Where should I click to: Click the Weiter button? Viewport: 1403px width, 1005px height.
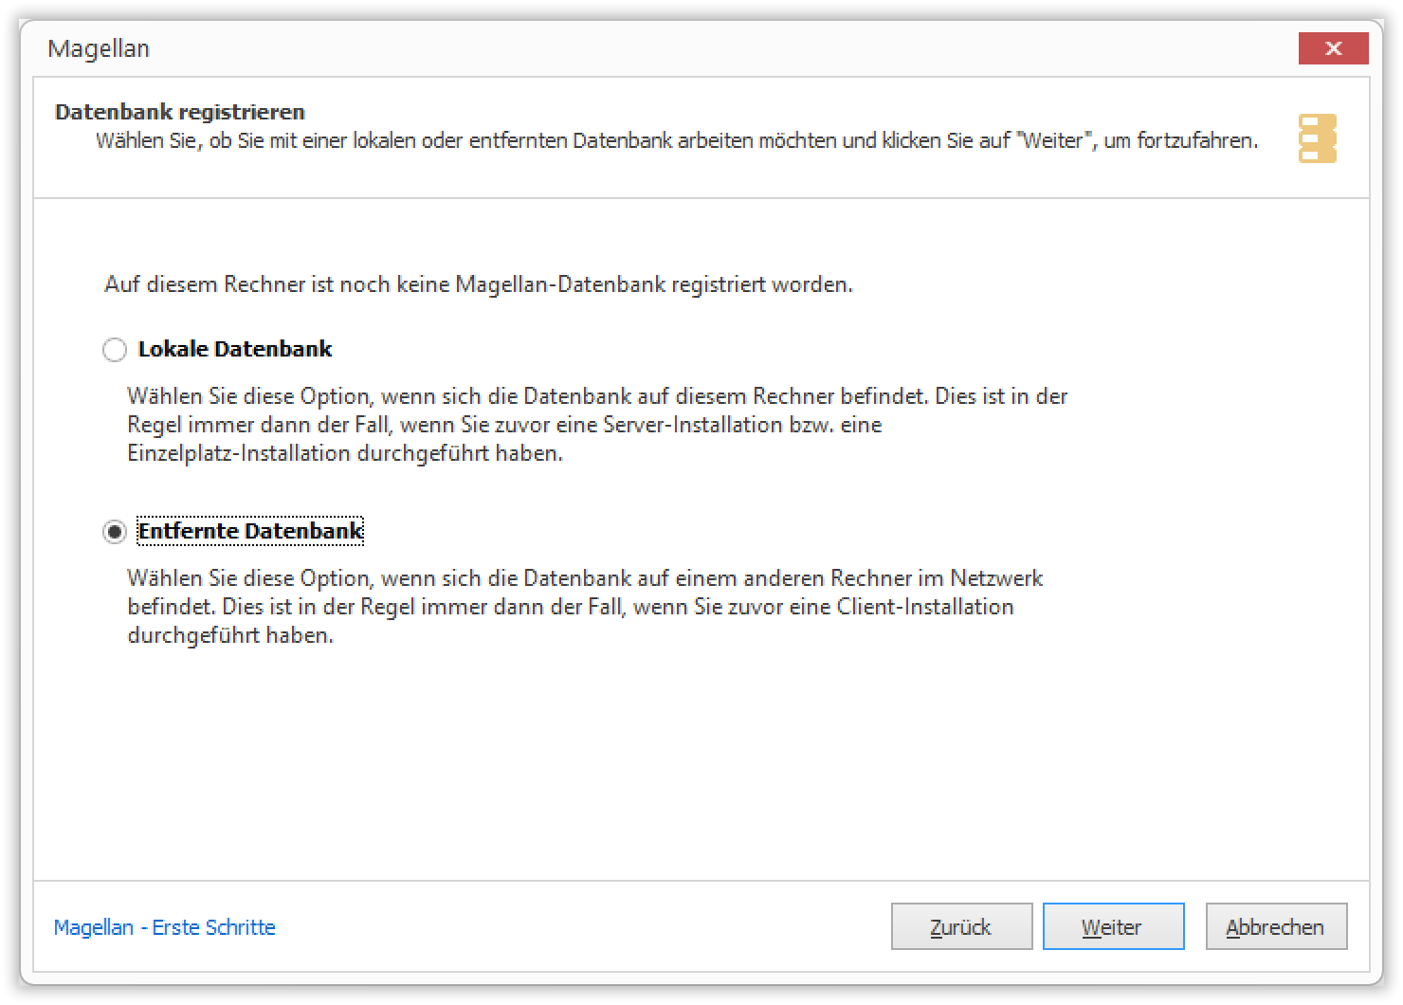[1113, 926]
